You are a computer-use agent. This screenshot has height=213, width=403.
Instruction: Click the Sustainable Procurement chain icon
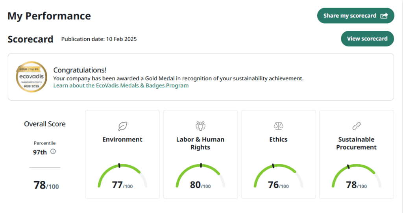coord(356,126)
